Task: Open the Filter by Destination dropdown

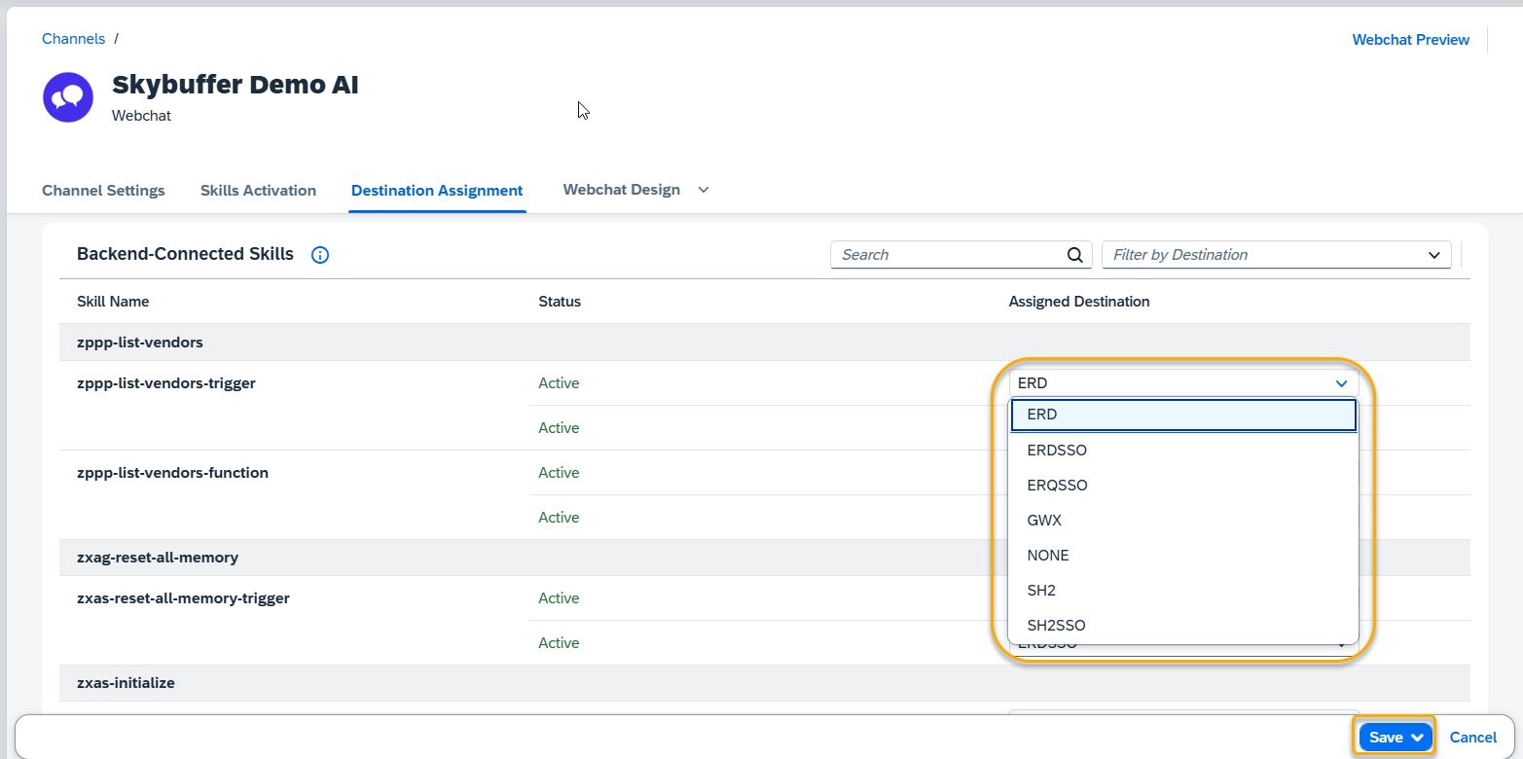Action: coord(1276,255)
